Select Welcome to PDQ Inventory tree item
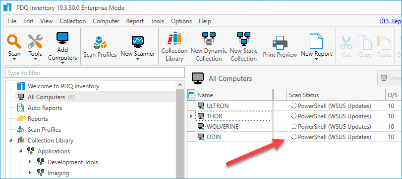Viewport: 402px width, 179px height. (x=63, y=86)
